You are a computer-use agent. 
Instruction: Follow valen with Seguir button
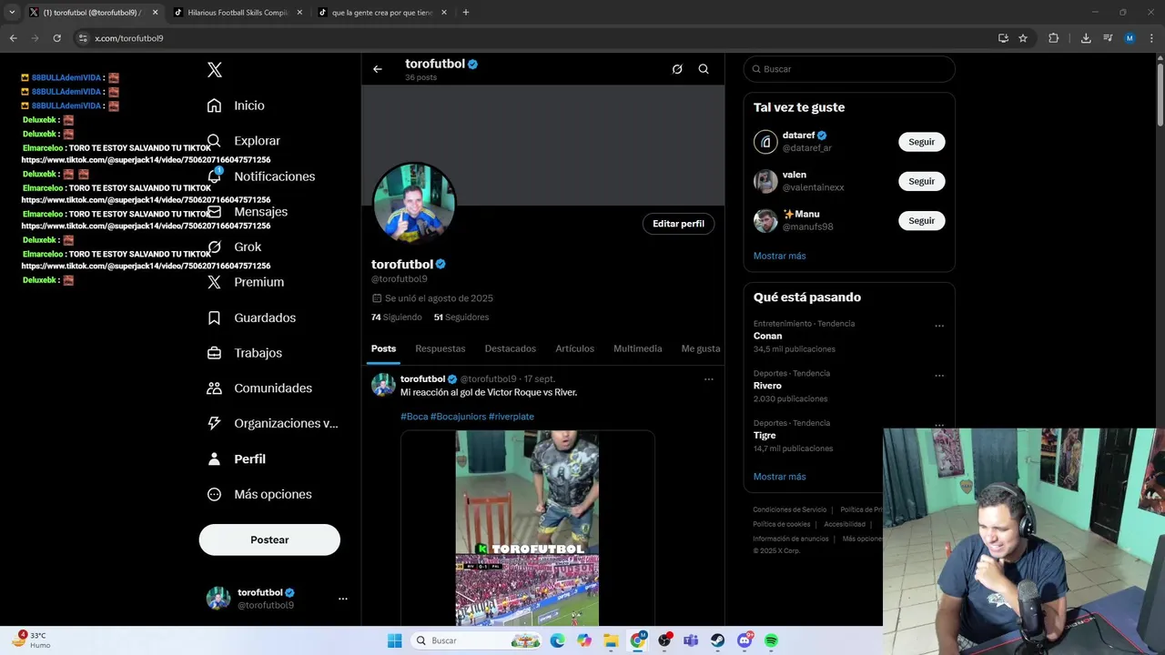pyautogui.click(x=922, y=181)
